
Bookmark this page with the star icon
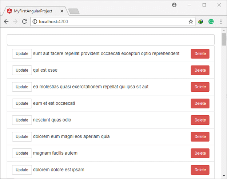point(191,21)
